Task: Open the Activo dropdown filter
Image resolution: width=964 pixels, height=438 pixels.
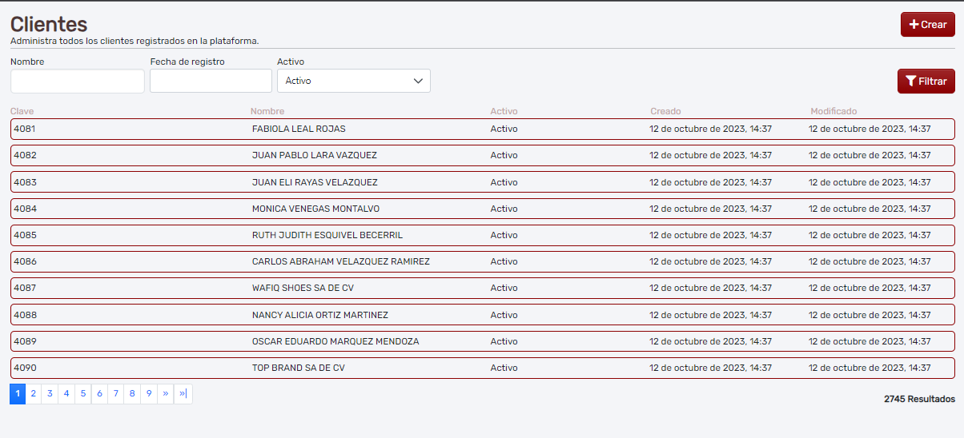Action: (x=353, y=81)
